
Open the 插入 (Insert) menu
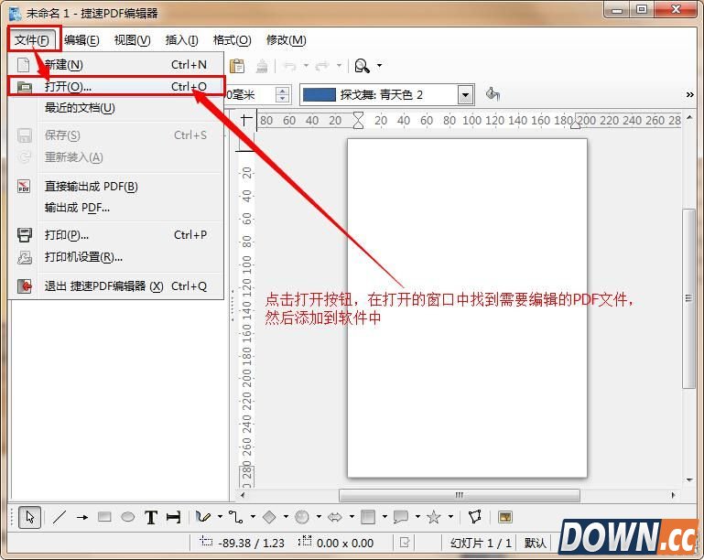pyautogui.click(x=181, y=40)
